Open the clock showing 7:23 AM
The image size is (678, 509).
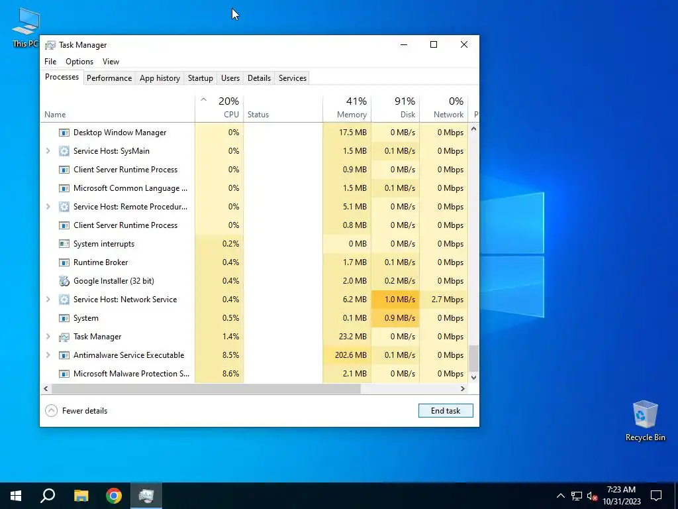621,496
